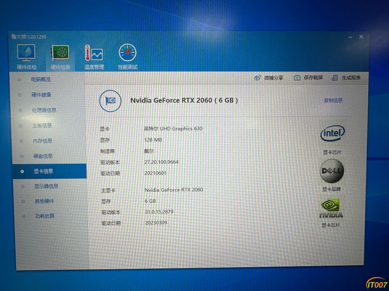Click the value 128 MB
The image size is (389, 291).
click(x=153, y=140)
